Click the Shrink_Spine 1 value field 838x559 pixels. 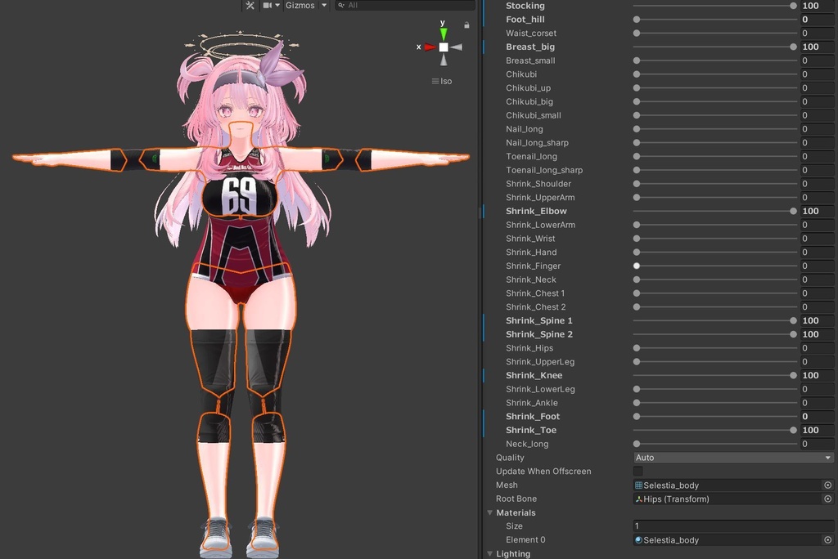click(x=817, y=320)
